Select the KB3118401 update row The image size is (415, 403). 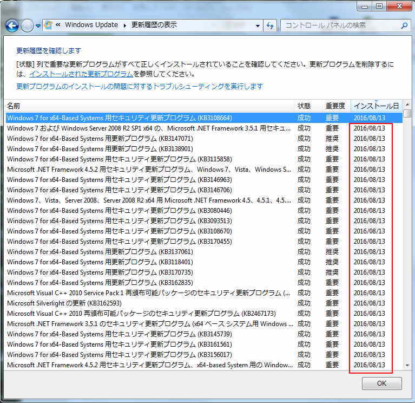click(x=204, y=262)
